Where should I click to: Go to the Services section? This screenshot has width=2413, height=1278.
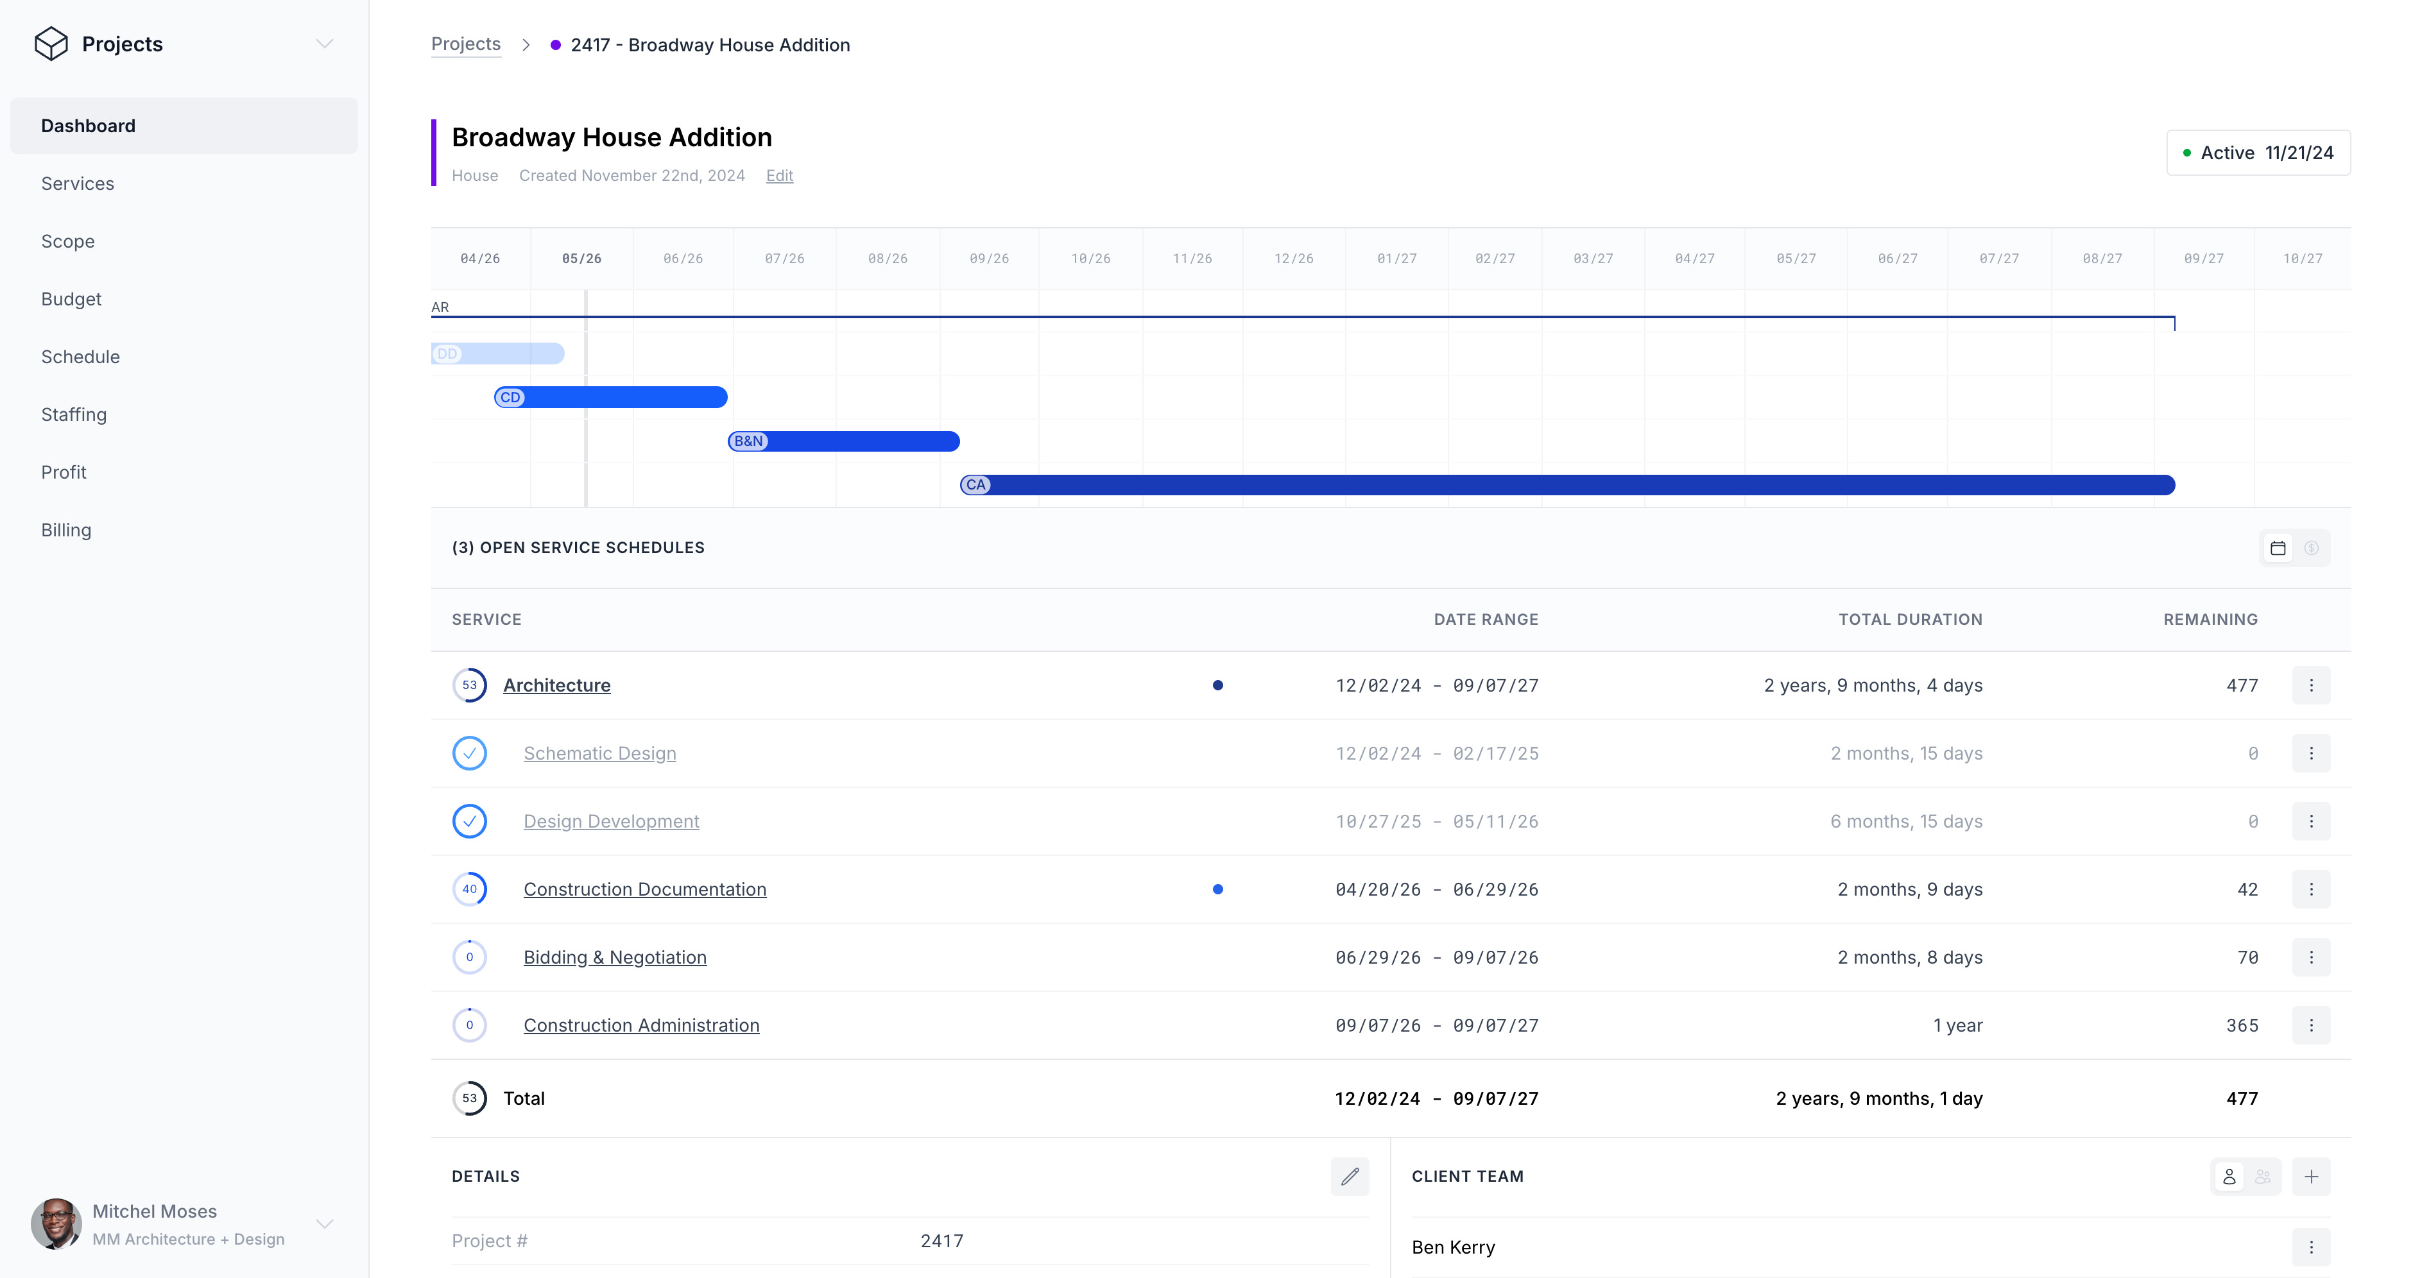78,183
